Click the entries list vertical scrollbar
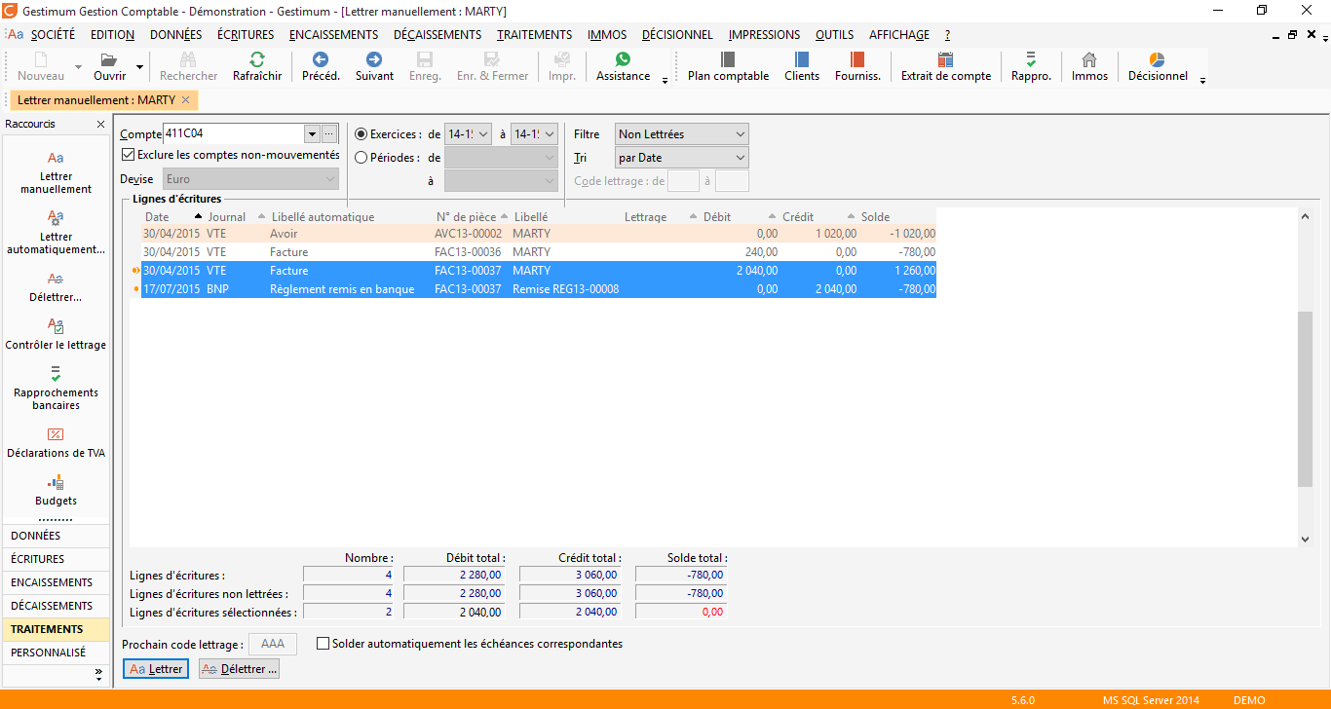The width and height of the screenshot is (1331, 709). (1306, 378)
